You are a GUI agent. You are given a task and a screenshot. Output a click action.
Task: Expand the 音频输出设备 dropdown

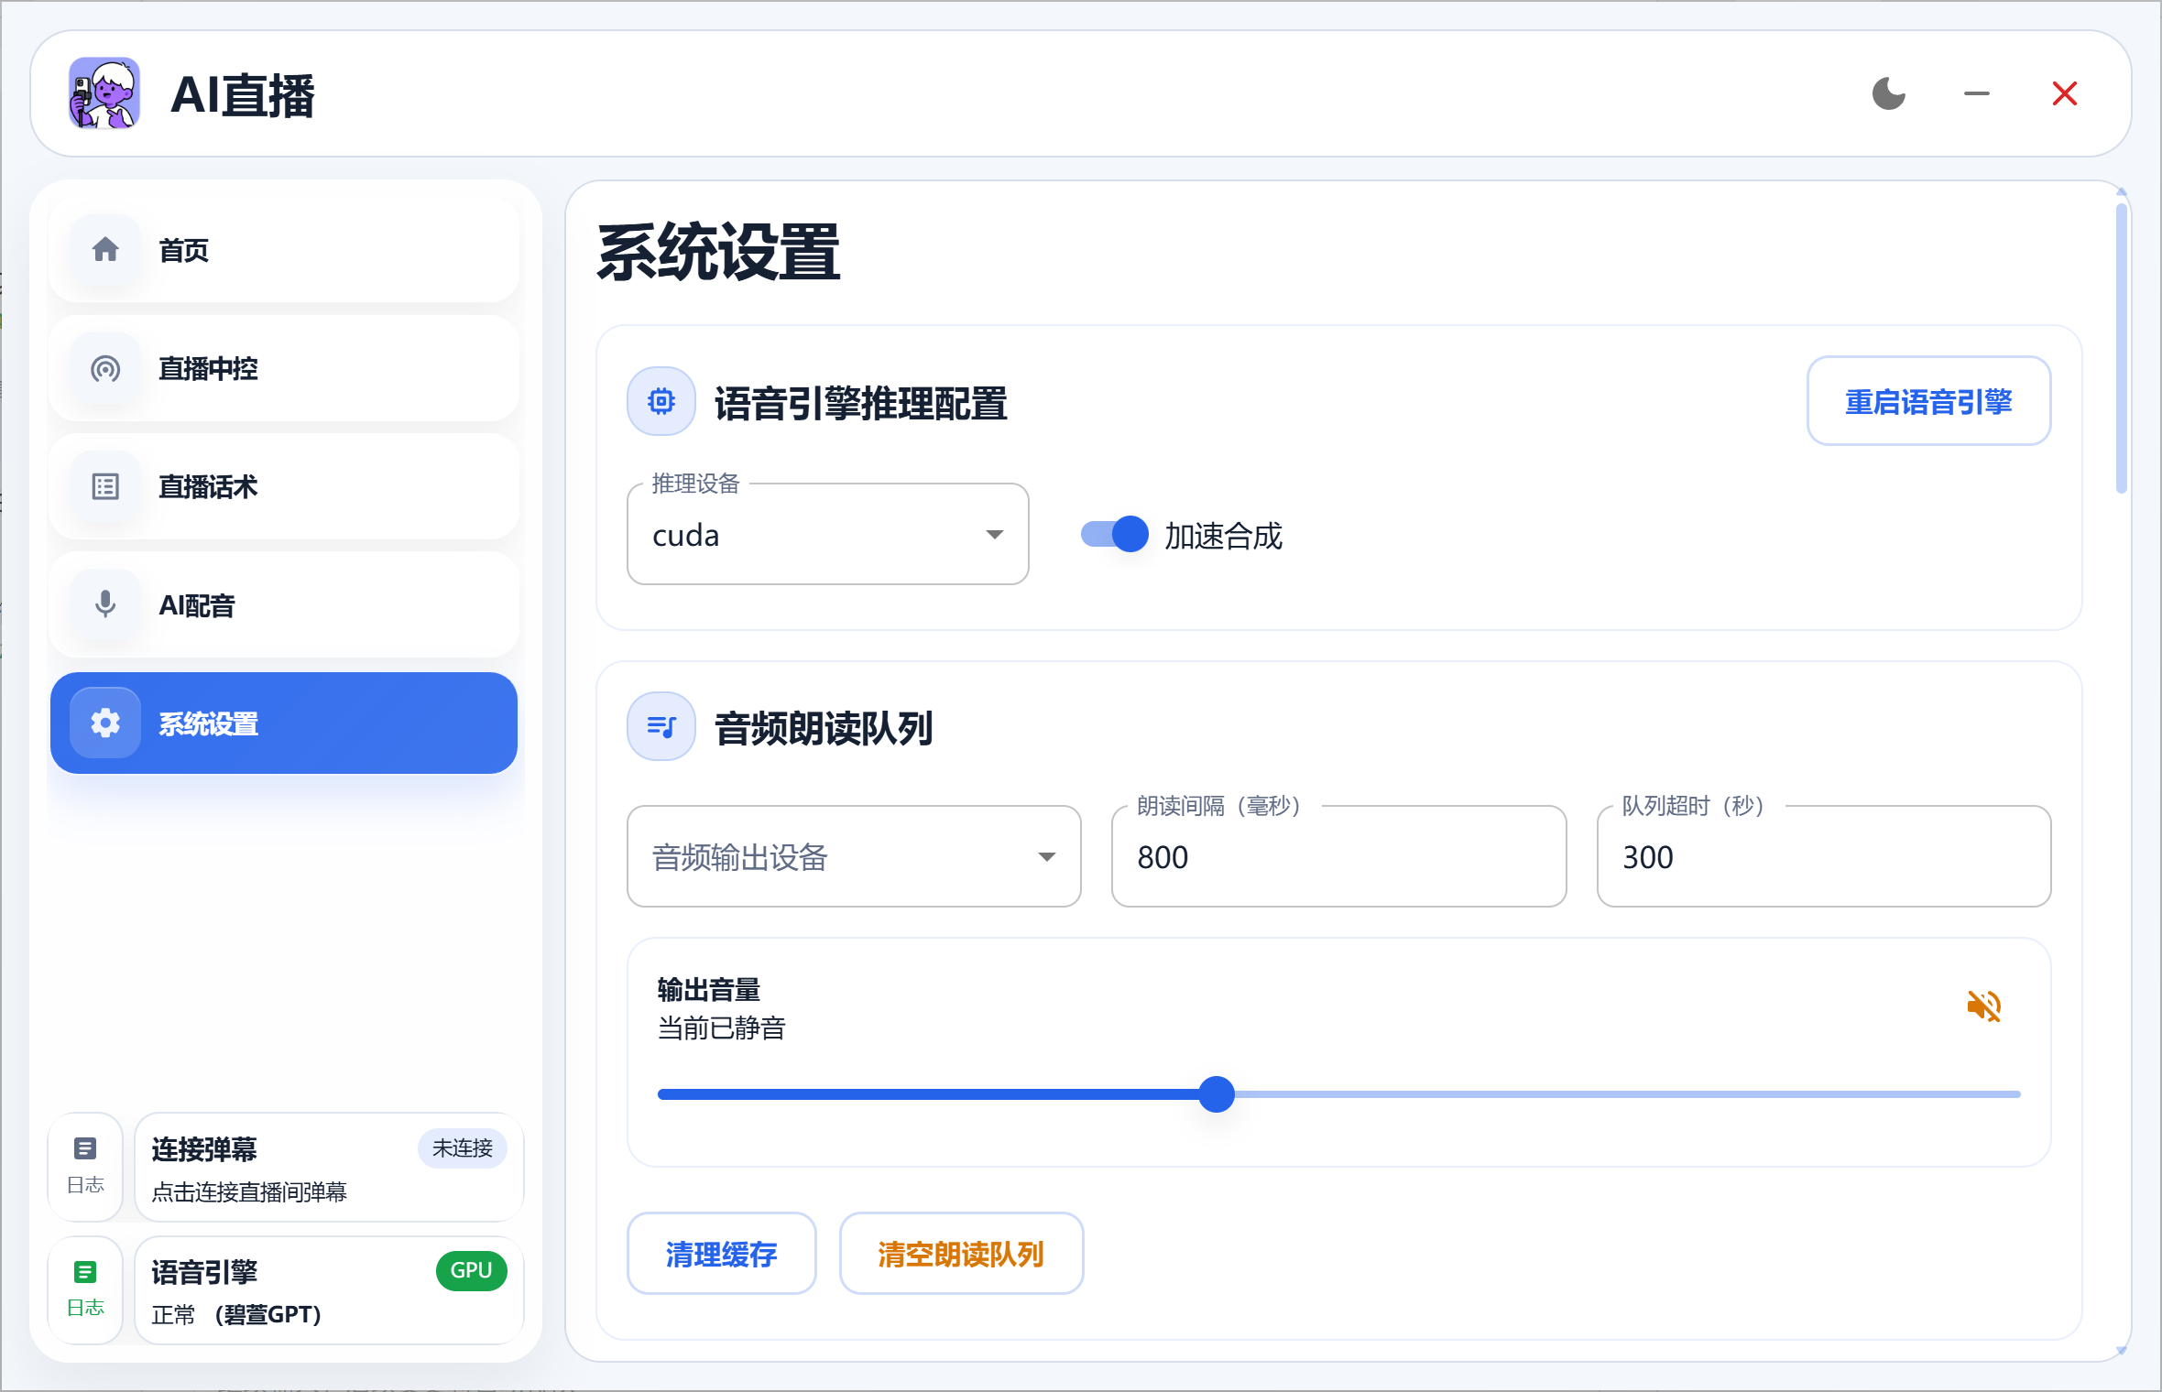click(x=853, y=856)
